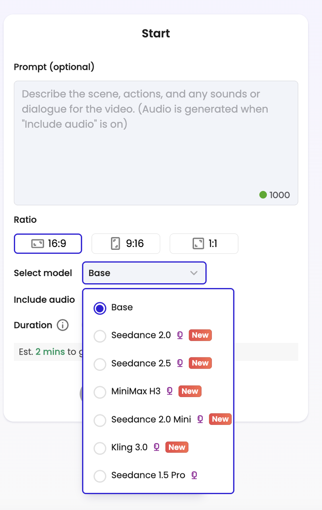This screenshot has width=322, height=510.
Task: Choose the Seedance 2.0 radio option
Action: point(100,336)
